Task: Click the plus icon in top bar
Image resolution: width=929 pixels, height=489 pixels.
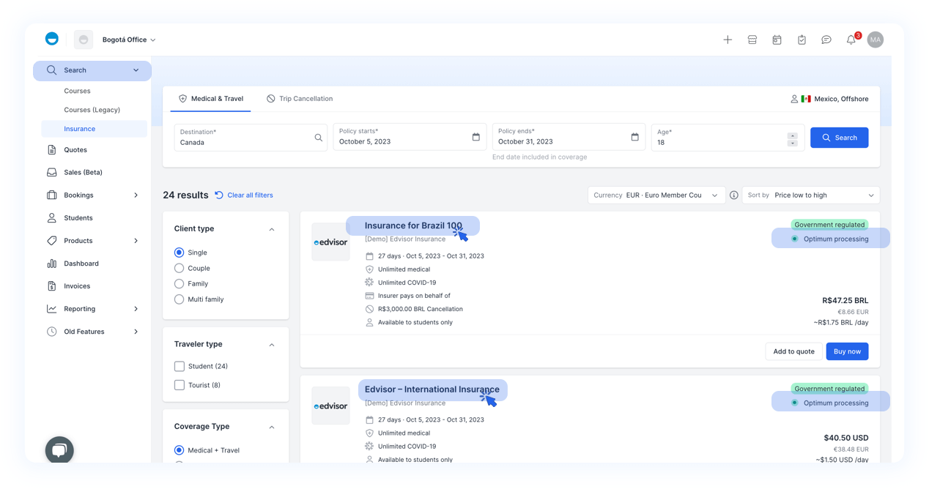Action: click(728, 40)
